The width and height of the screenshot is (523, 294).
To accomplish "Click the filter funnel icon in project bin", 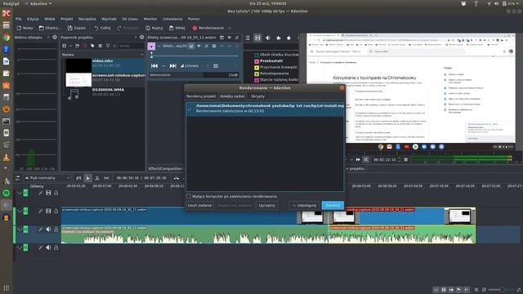I will click(108, 46).
